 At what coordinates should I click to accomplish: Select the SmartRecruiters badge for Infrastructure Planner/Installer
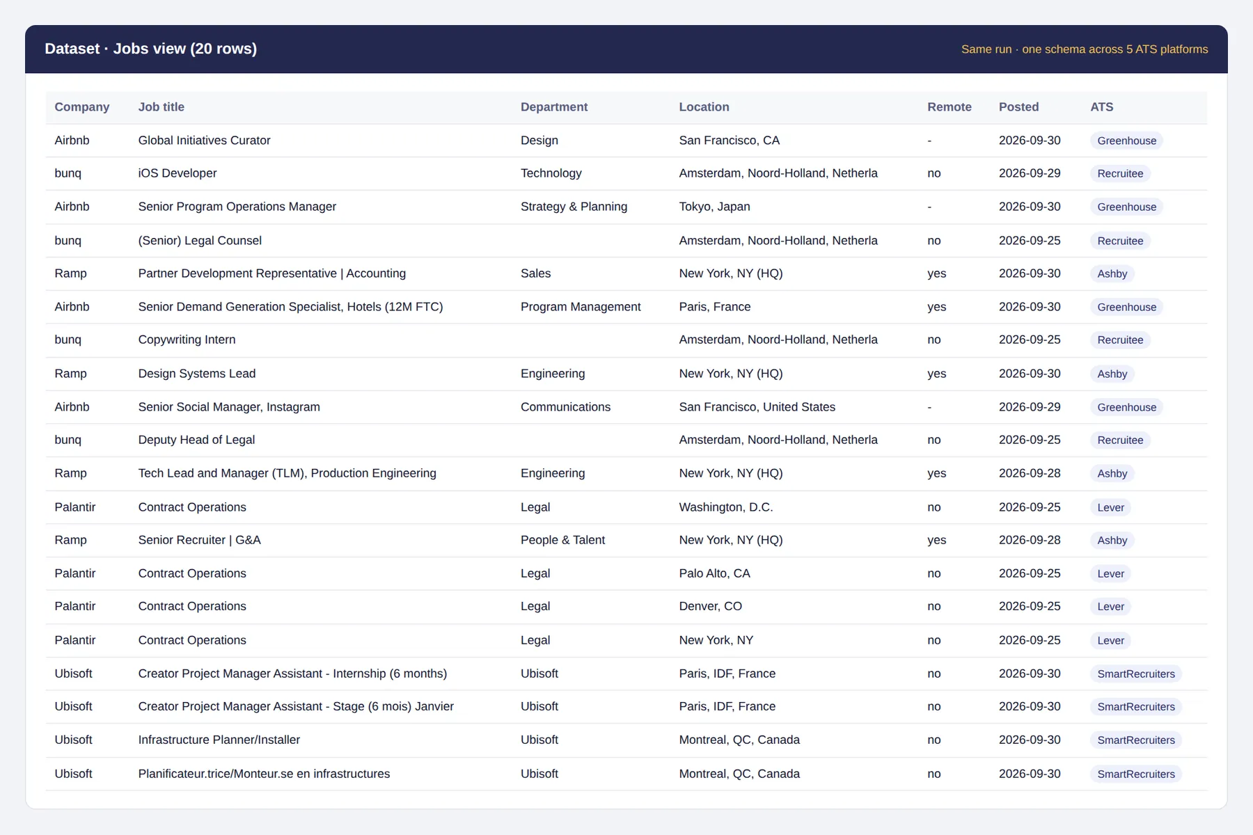[x=1136, y=740]
